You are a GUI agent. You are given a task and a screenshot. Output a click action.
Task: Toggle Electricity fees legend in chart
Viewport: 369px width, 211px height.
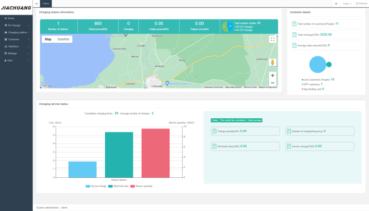120,186
